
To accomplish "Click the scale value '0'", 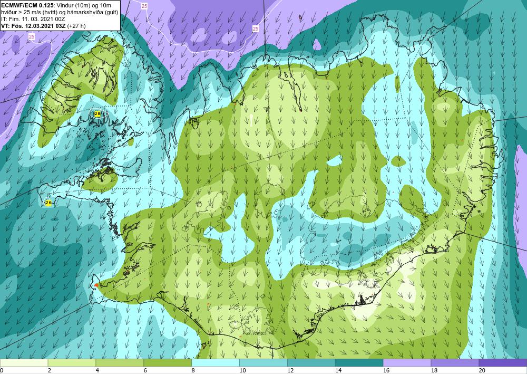I will click(2, 371).
